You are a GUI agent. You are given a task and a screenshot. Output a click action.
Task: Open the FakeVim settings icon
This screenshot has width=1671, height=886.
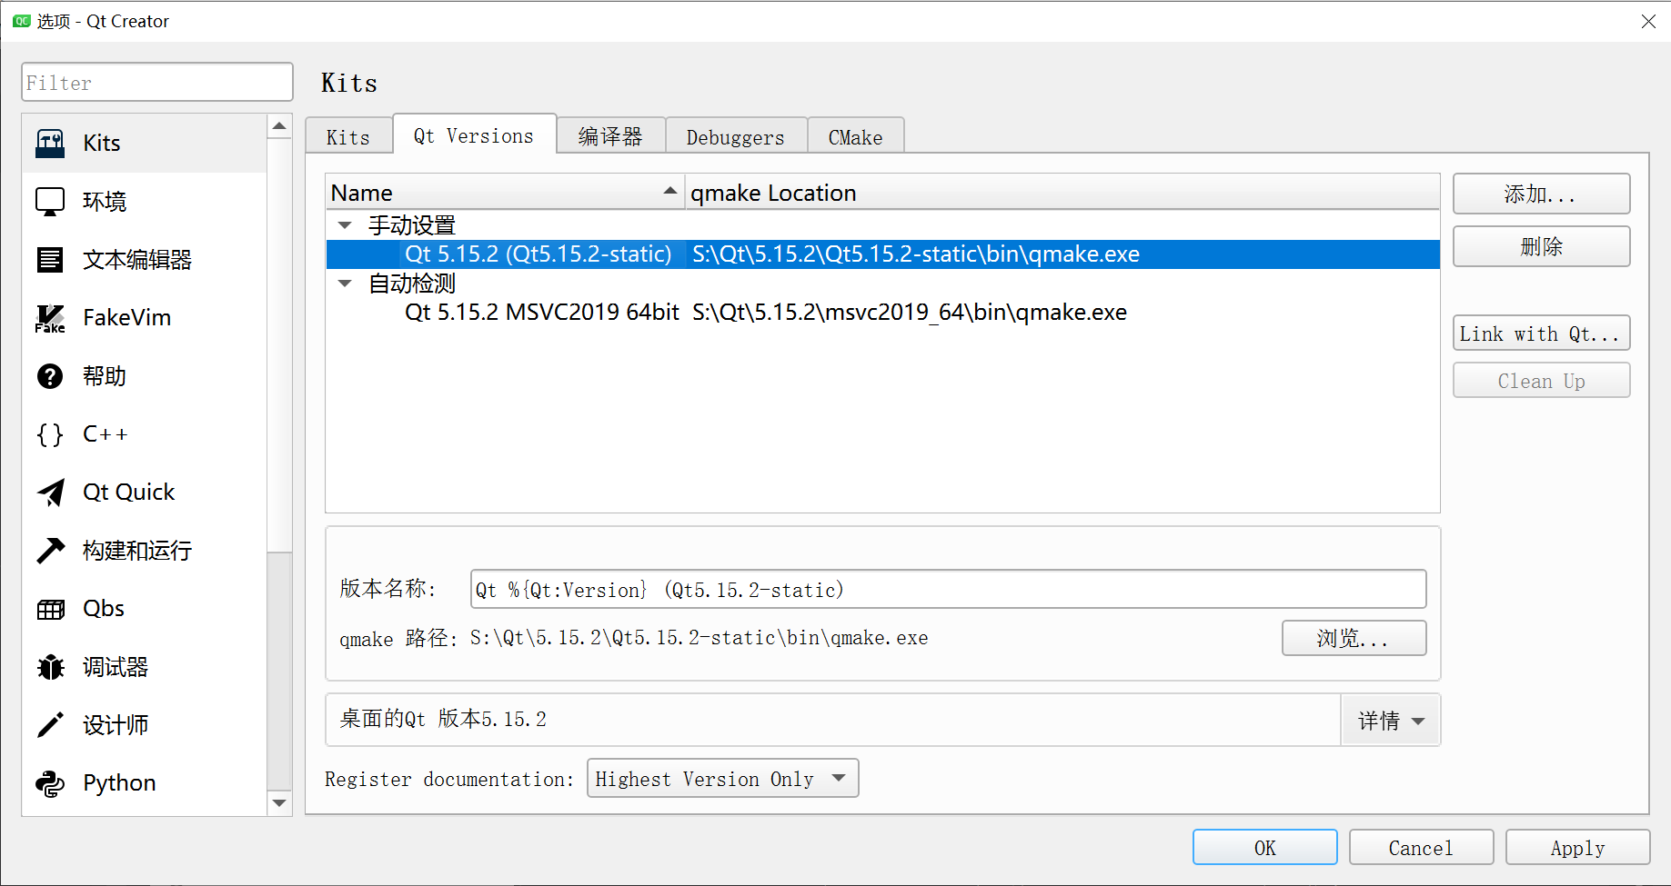(50, 318)
